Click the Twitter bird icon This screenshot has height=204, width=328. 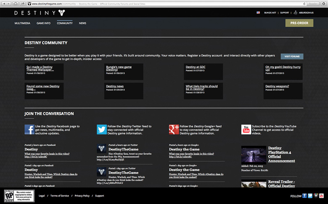[101, 129]
